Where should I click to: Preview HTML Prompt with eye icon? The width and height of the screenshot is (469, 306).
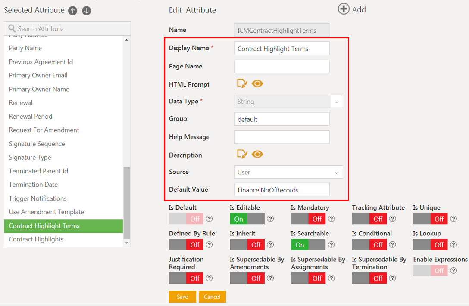tap(257, 83)
